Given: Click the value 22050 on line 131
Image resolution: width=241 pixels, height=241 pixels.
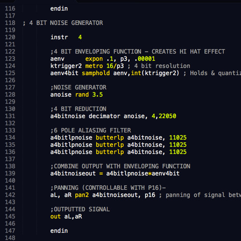Looking at the screenshot, I should (x=167, y=116).
